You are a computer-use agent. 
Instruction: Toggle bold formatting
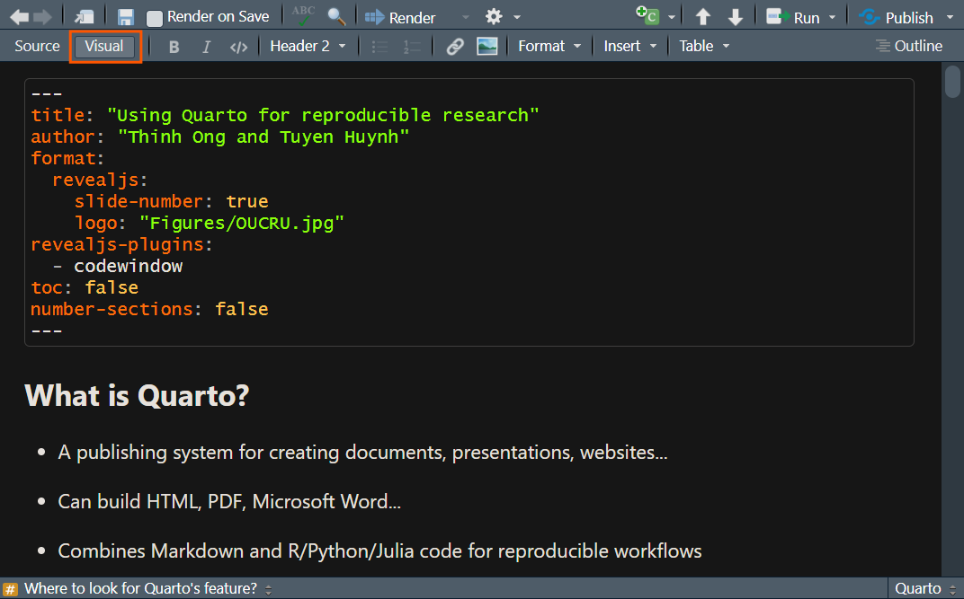click(x=174, y=47)
